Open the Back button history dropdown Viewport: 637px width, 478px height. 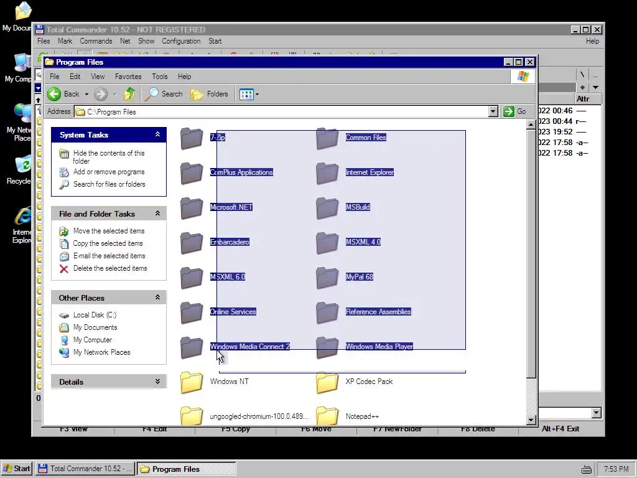point(86,95)
